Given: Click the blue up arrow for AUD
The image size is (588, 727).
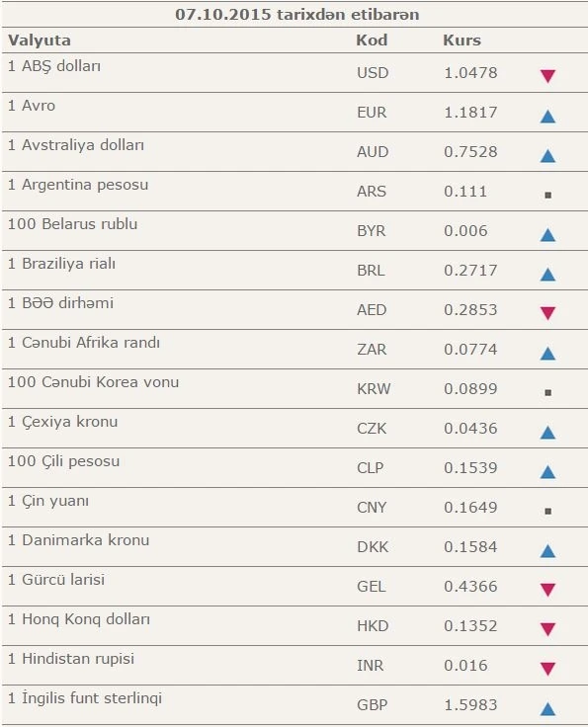Looking at the screenshot, I should (x=547, y=155).
